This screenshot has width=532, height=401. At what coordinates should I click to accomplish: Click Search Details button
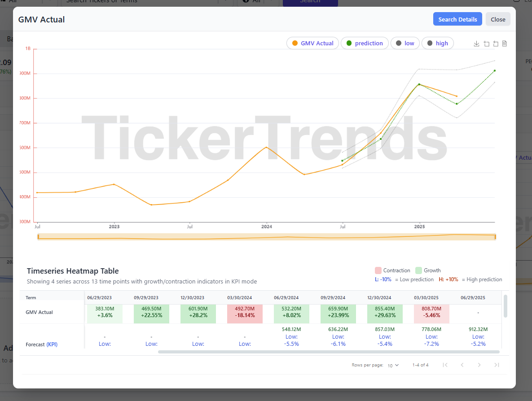[457, 19]
